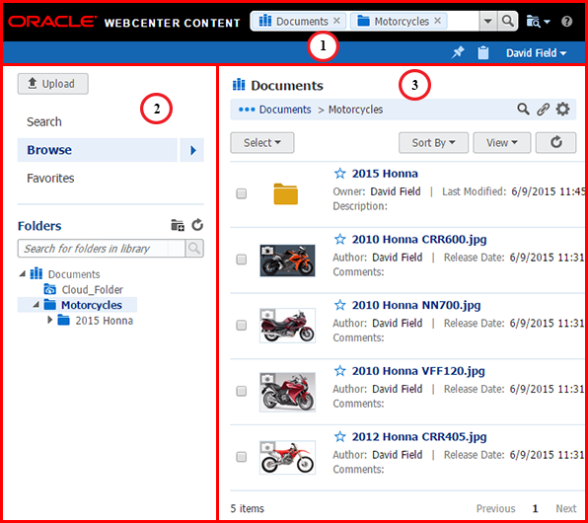This screenshot has width=588, height=523.
Task: Click Motorcycles in breadcrumb
Action: pyautogui.click(x=355, y=110)
